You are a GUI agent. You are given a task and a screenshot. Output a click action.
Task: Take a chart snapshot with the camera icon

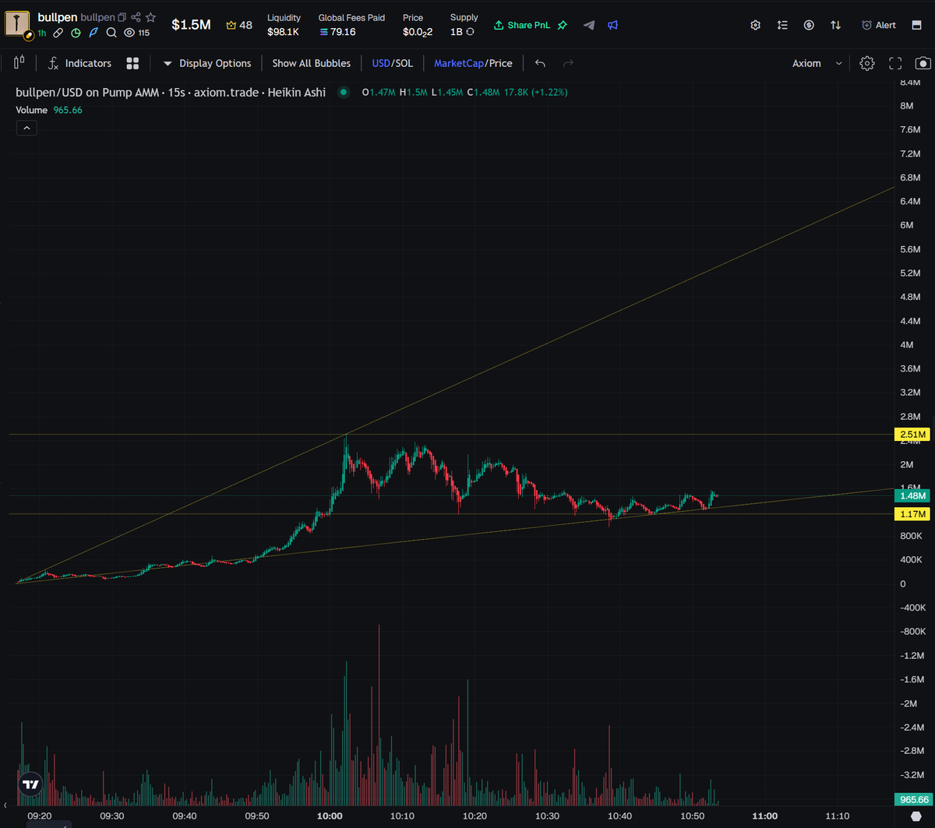(923, 63)
